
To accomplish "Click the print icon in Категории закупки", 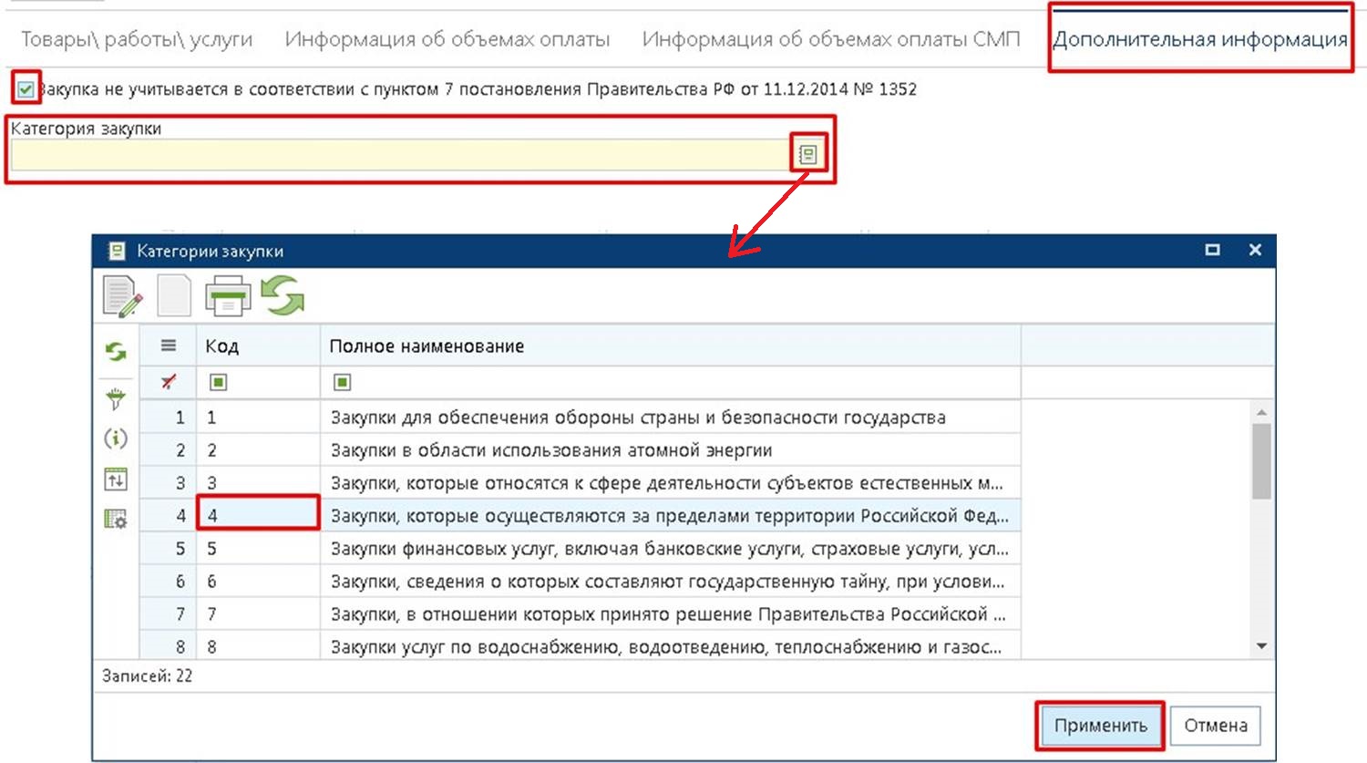I will tap(228, 296).
